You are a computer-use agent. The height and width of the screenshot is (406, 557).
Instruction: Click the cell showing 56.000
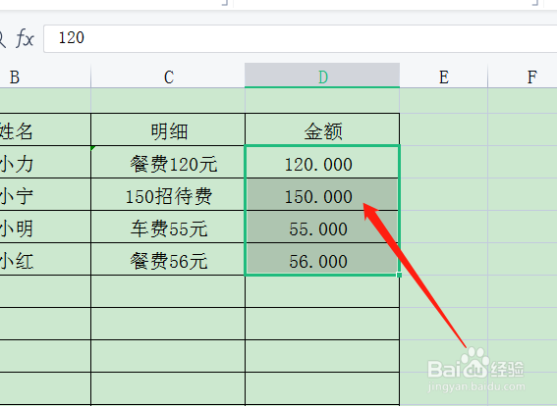[x=322, y=260]
